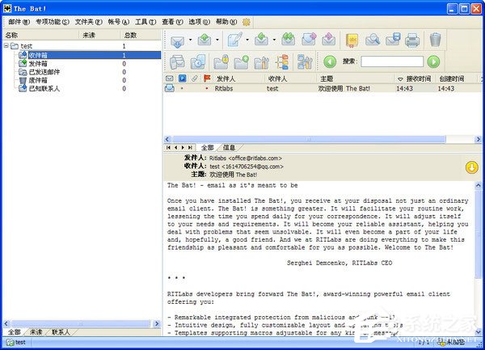The height and width of the screenshot is (350, 485).
Task: Sort messages by the 接收时间 column header
Action: [418, 78]
